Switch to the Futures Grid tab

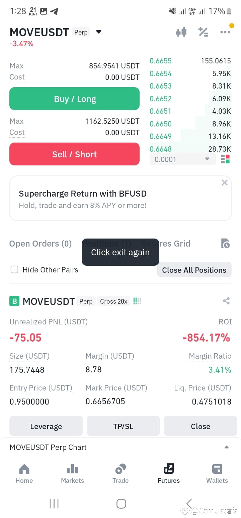[x=166, y=244]
